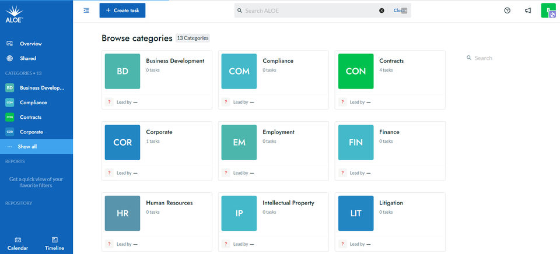Open the EM category tile
The width and height of the screenshot is (560, 254).
[x=239, y=142]
